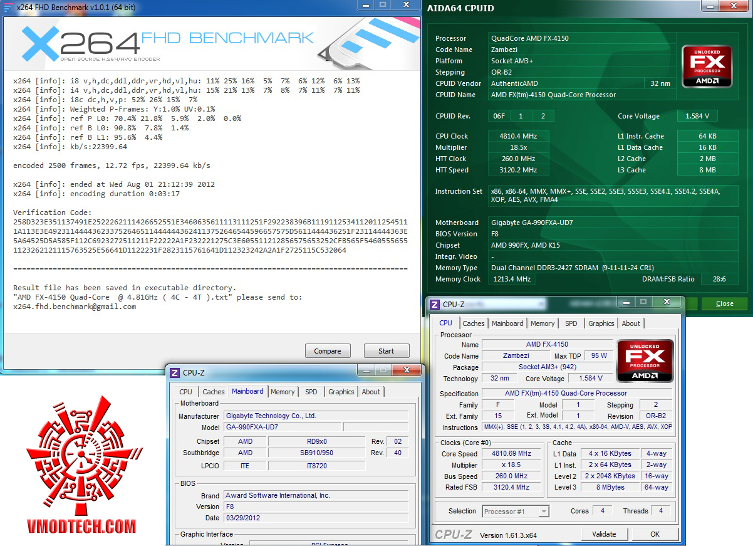Click the Name field AMD FX-4150 in CPU-Z
The height and width of the screenshot is (546, 753).
coord(548,344)
